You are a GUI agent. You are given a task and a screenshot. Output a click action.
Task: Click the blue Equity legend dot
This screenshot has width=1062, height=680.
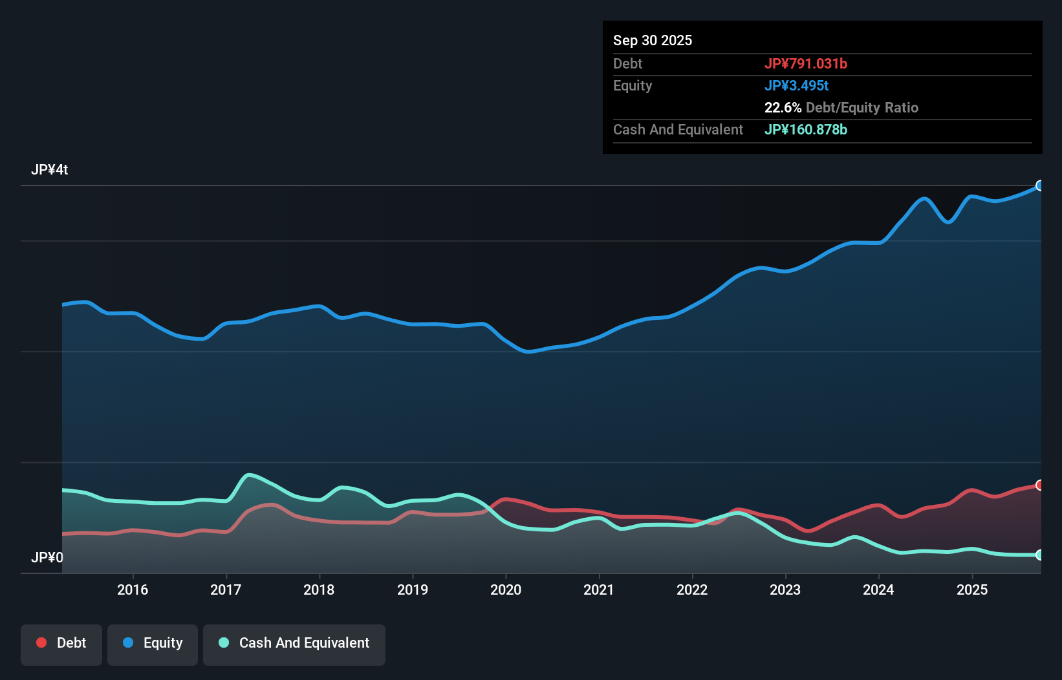click(x=128, y=643)
